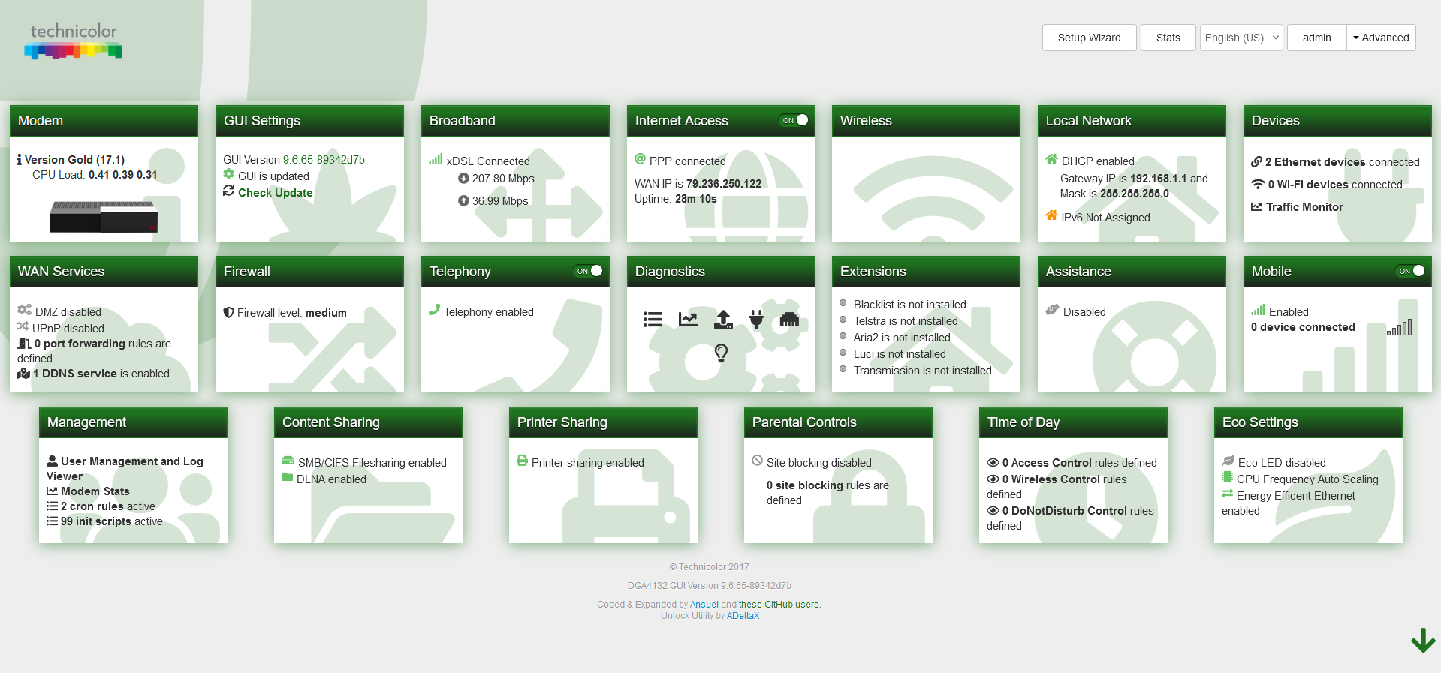Click the chart icon beside Traffic Monitor
Image resolution: width=1441 pixels, height=673 pixels.
pos(1256,206)
